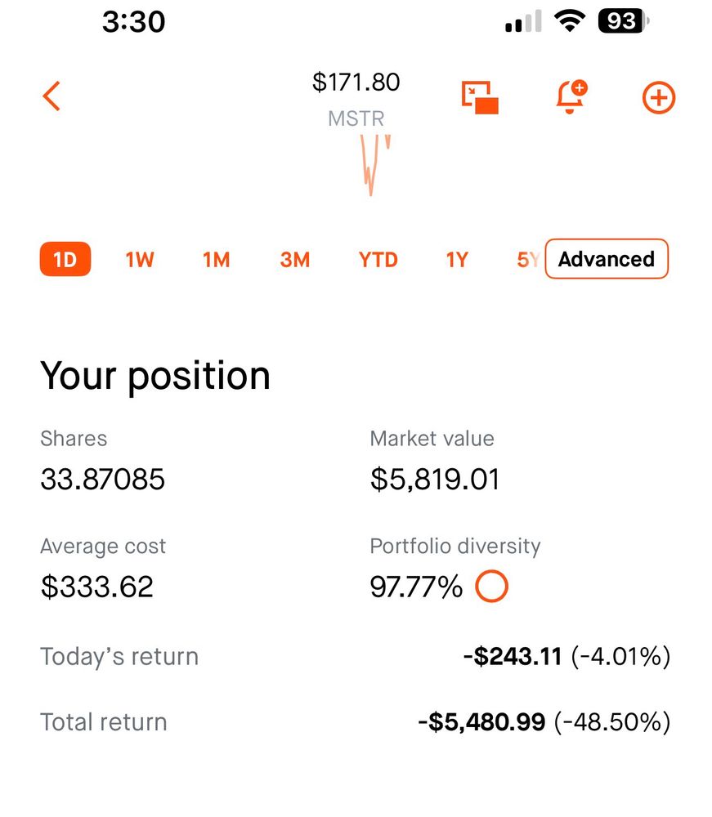This screenshot has height=817, width=712.
Task: Select the 5Y chart range
Action: click(x=529, y=260)
